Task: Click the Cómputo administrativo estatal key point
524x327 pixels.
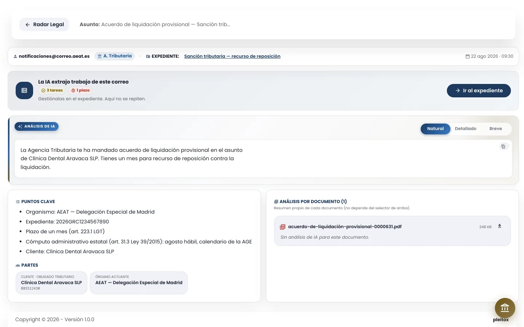Action: tap(139, 242)
